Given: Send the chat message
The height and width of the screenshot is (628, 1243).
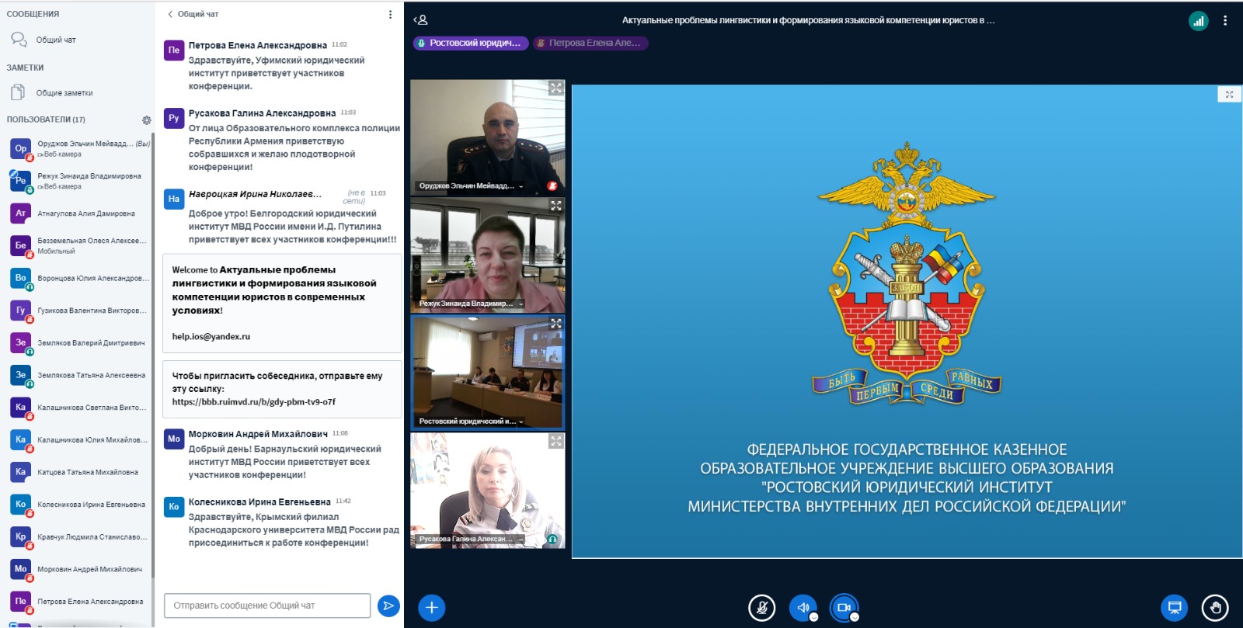Looking at the screenshot, I should pos(388,605).
